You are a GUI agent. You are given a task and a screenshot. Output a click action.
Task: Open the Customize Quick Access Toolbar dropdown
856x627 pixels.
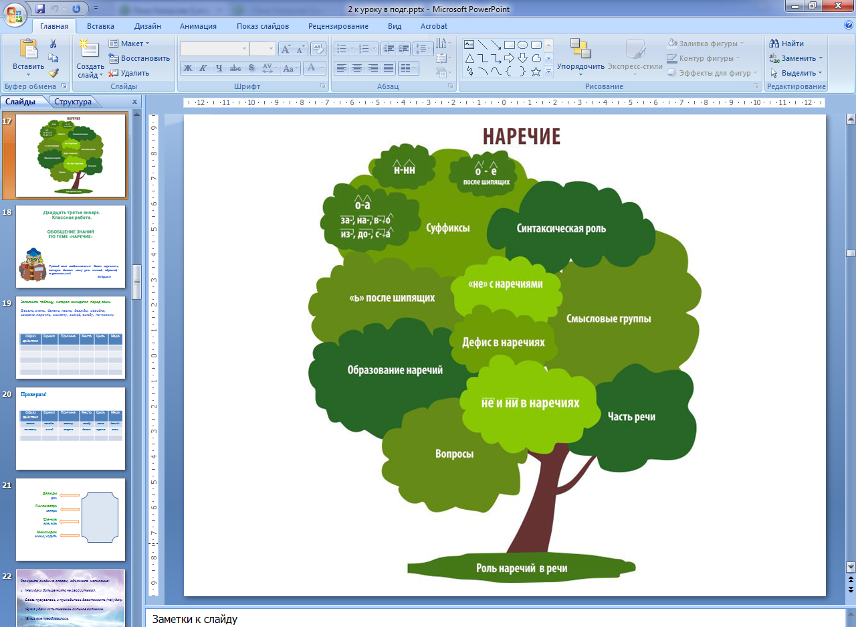[96, 9]
